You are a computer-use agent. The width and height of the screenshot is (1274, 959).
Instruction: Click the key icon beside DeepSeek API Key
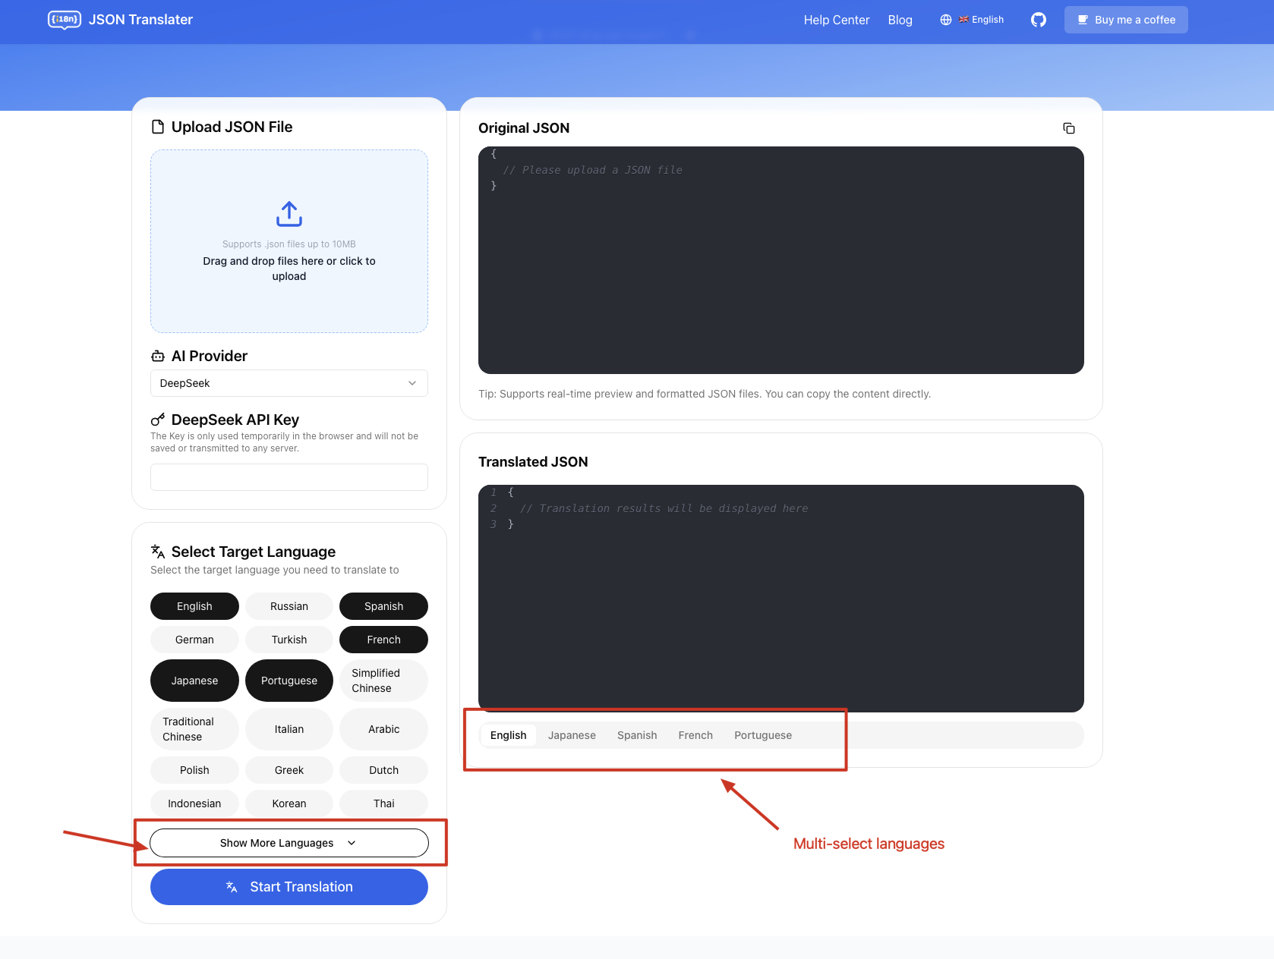coord(158,420)
